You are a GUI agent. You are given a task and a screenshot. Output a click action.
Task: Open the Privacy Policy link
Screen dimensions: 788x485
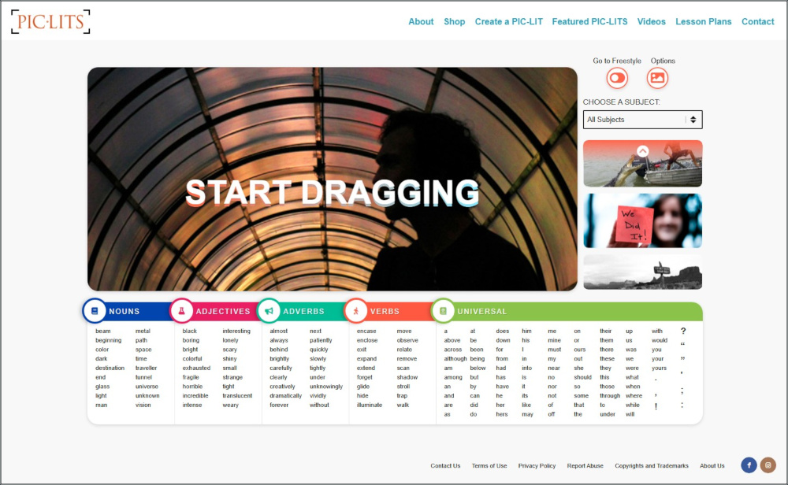(537, 466)
